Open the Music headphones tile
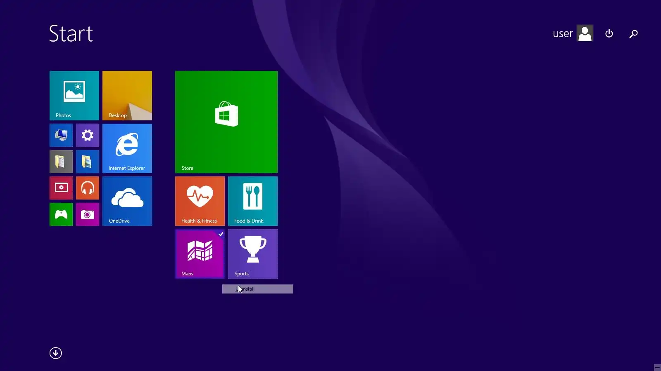The image size is (661, 371). [x=88, y=188]
